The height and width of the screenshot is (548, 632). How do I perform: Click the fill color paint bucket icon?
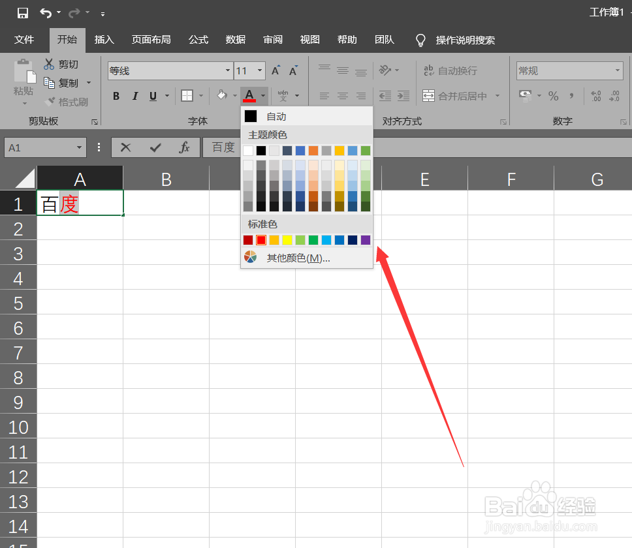[222, 95]
